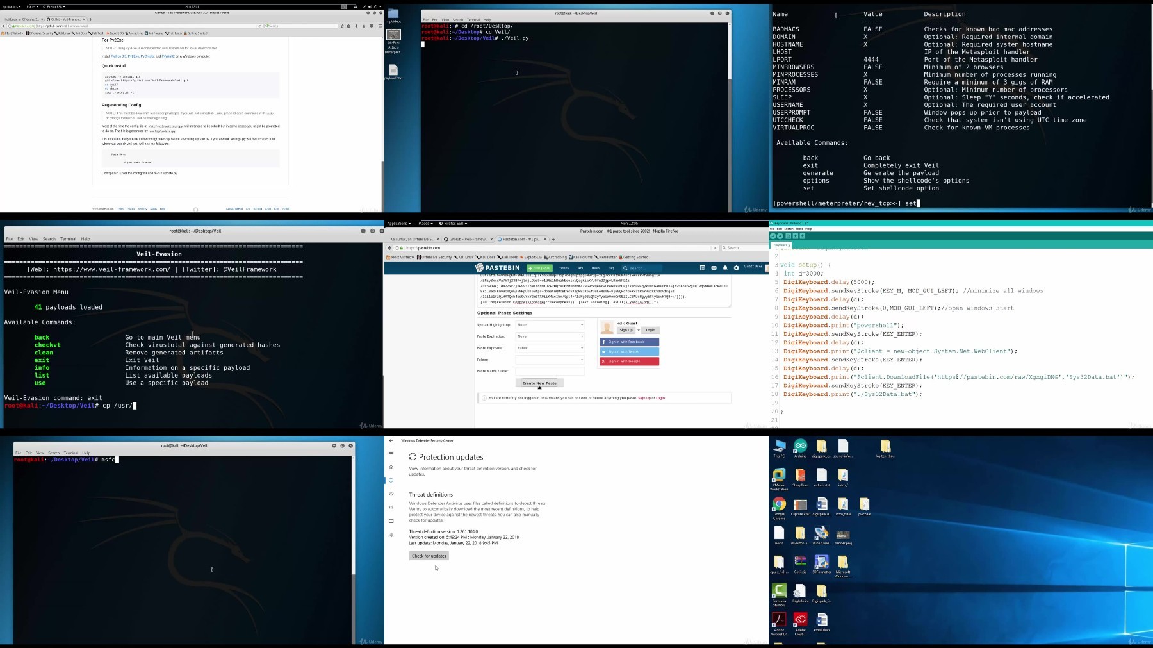Select the Adobe Acrobat DC desktop icon

tap(779, 624)
